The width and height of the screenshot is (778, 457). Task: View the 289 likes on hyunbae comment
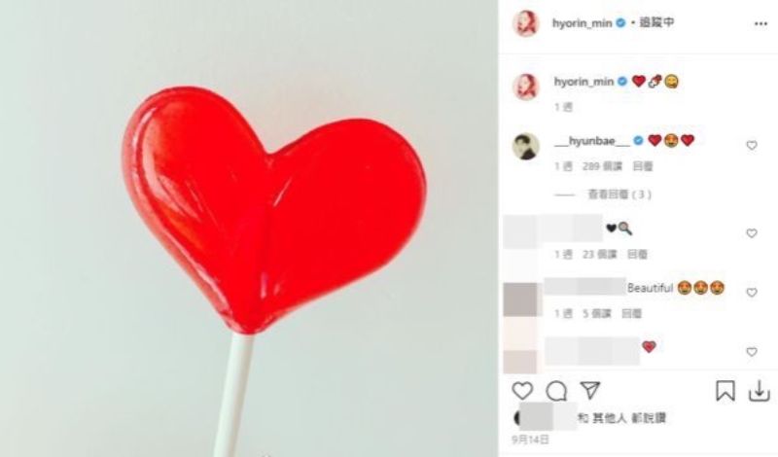click(x=602, y=166)
